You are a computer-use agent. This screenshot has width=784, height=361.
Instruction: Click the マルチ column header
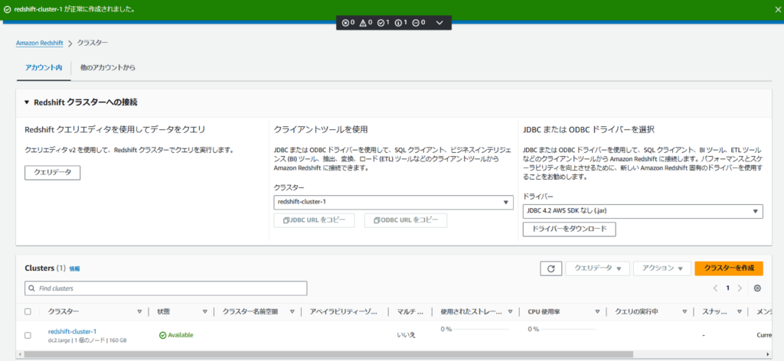click(x=410, y=311)
